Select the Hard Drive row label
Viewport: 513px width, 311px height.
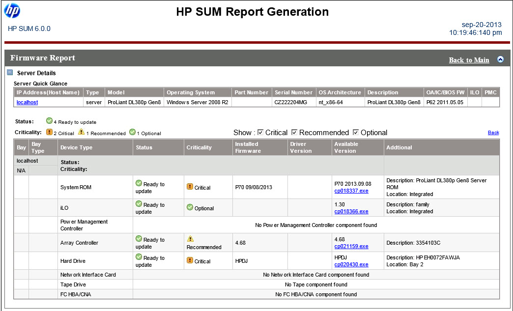[73, 261]
